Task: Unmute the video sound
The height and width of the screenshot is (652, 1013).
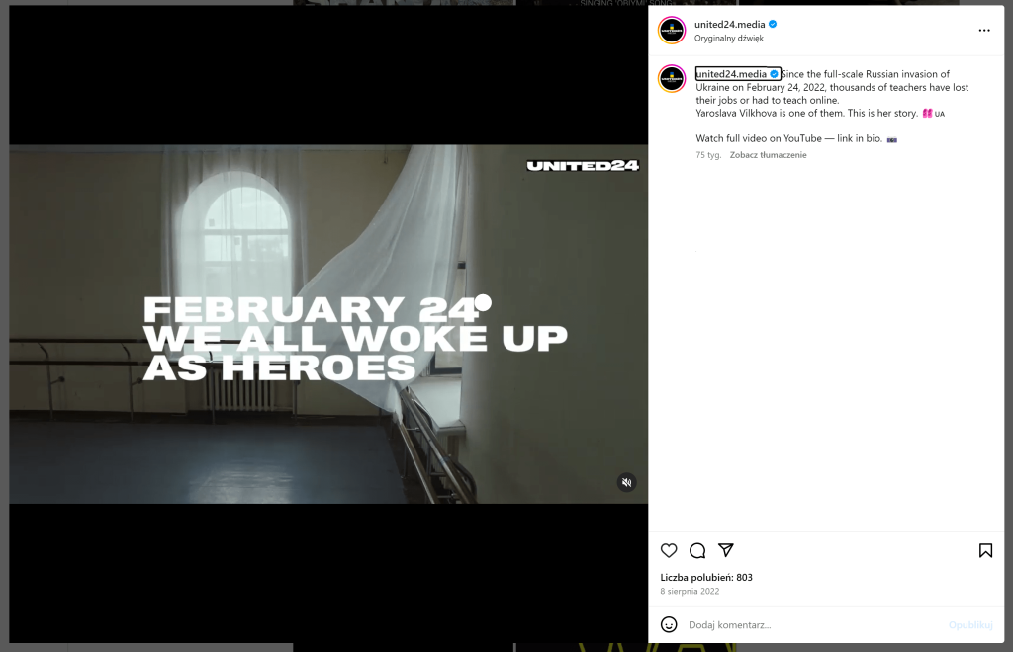Action: click(x=626, y=482)
